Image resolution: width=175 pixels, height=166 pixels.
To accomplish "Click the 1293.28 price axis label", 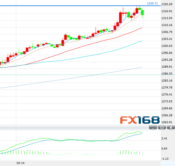I will 167,60.
